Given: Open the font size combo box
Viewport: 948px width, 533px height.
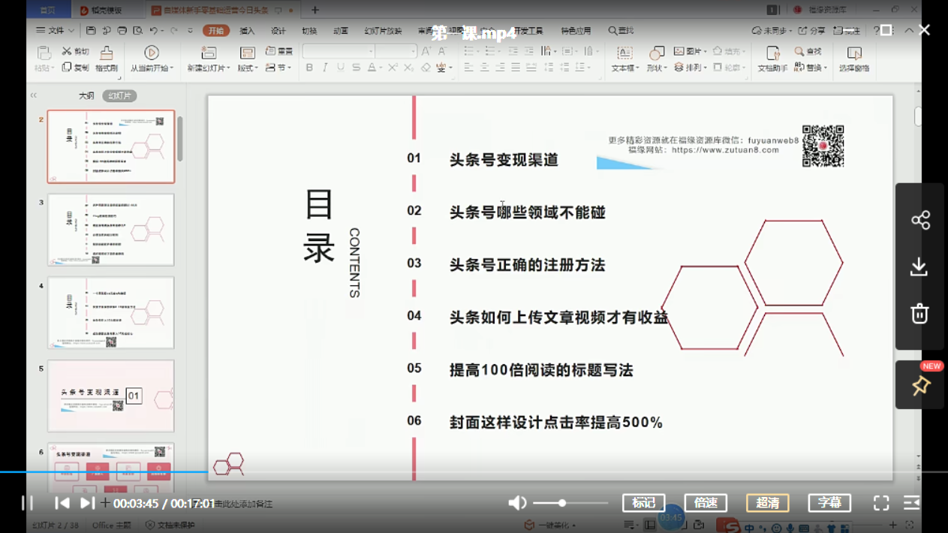Looking at the screenshot, I should tap(396, 51).
